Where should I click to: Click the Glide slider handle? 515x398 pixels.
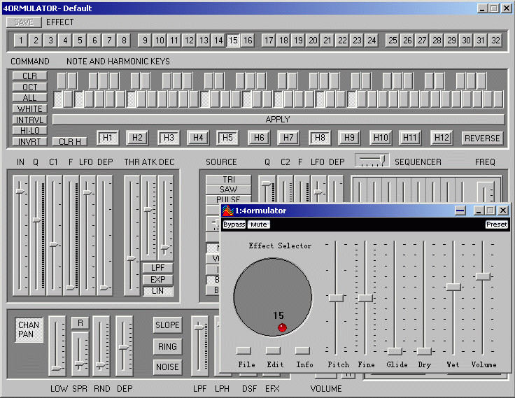395,351
